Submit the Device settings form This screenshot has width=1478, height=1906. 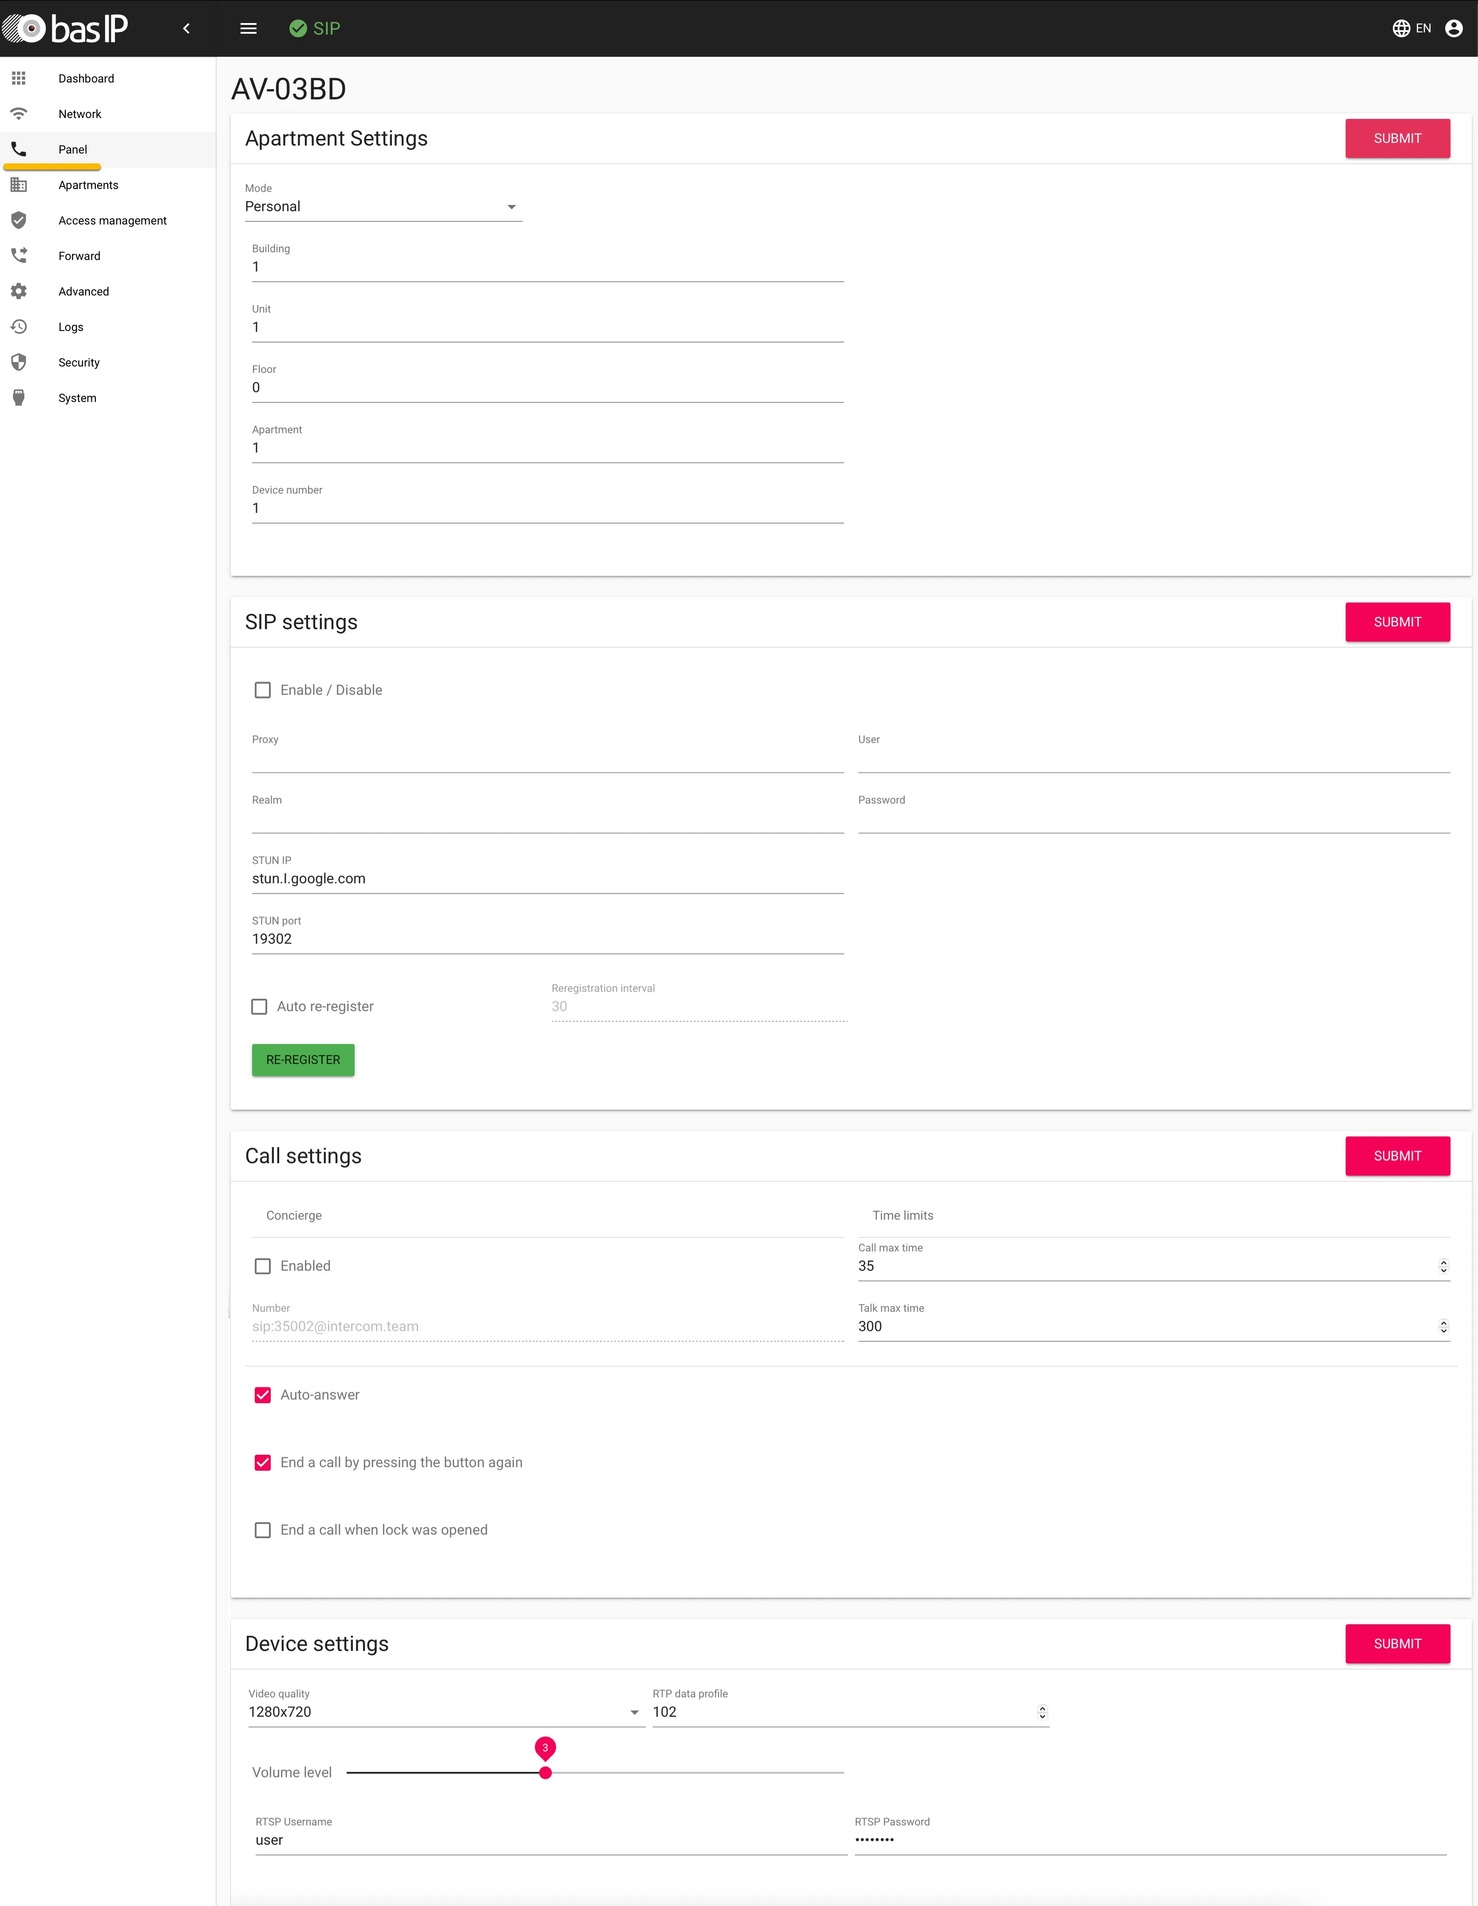pyautogui.click(x=1397, y=1643)
